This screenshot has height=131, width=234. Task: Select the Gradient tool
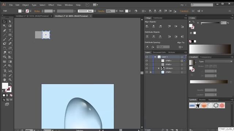coord(10,61)
